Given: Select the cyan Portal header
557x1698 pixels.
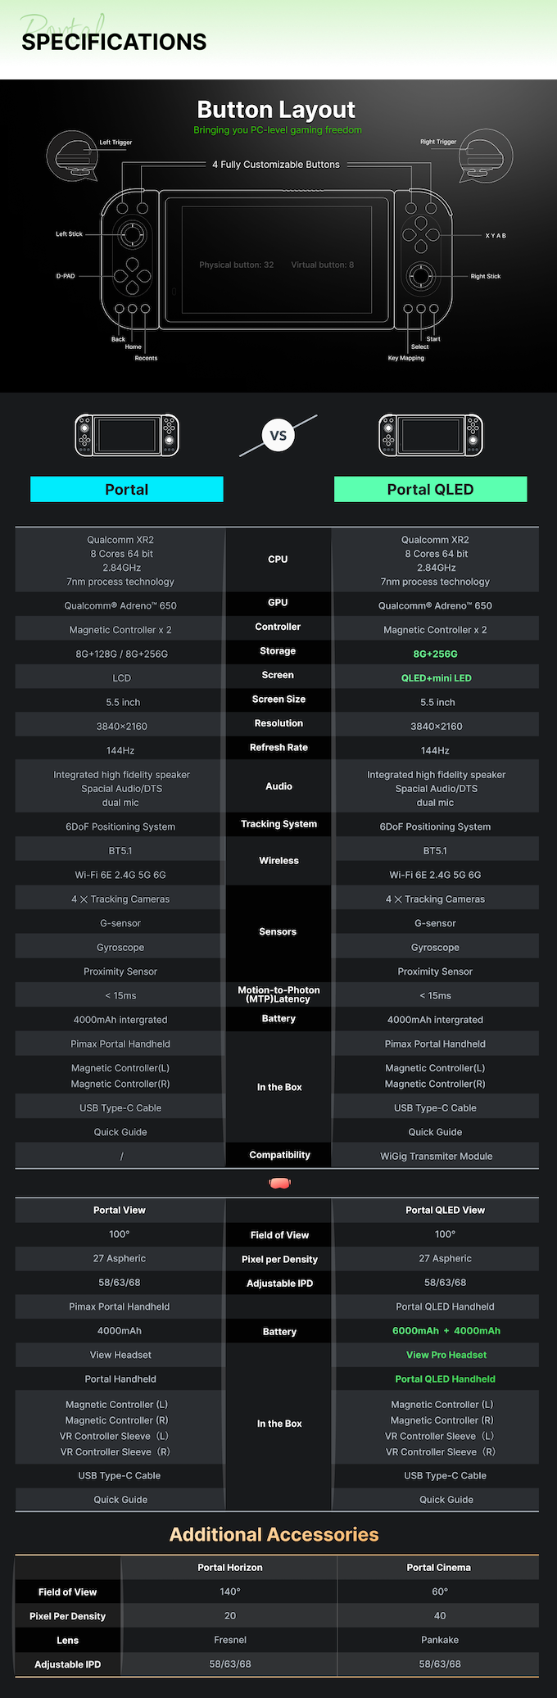Looking at the screenshot, I should pos(127,489).
